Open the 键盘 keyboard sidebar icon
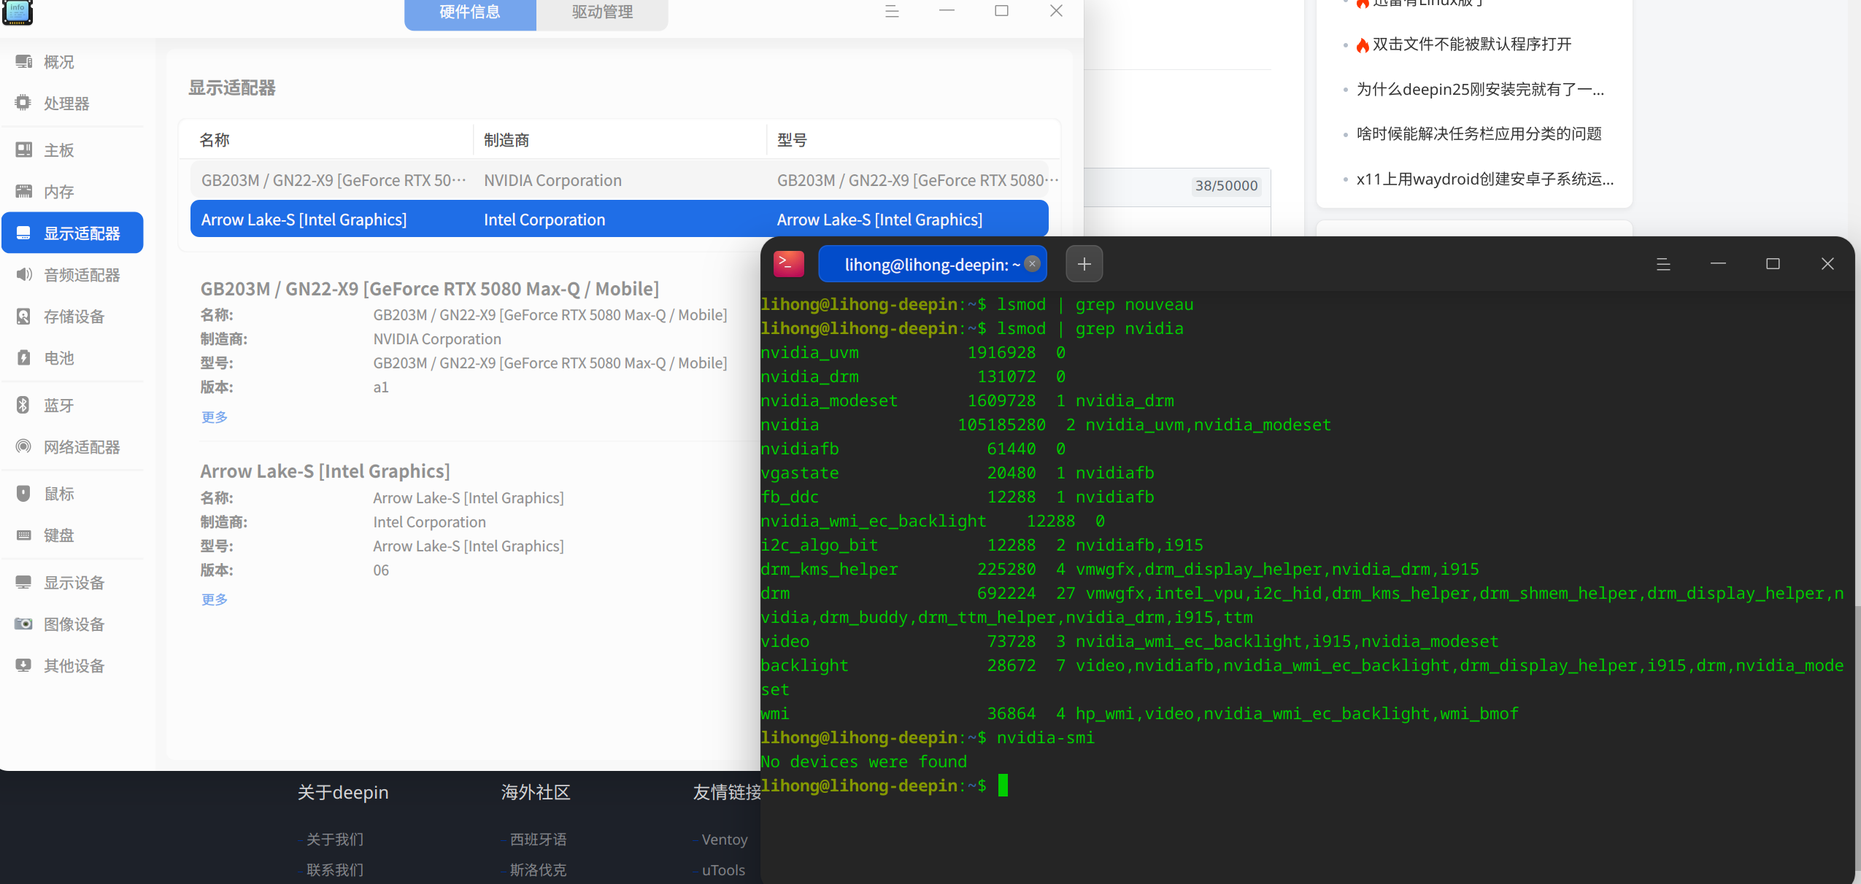Screen dimensions: 1861x884 (x=23, y=535)
